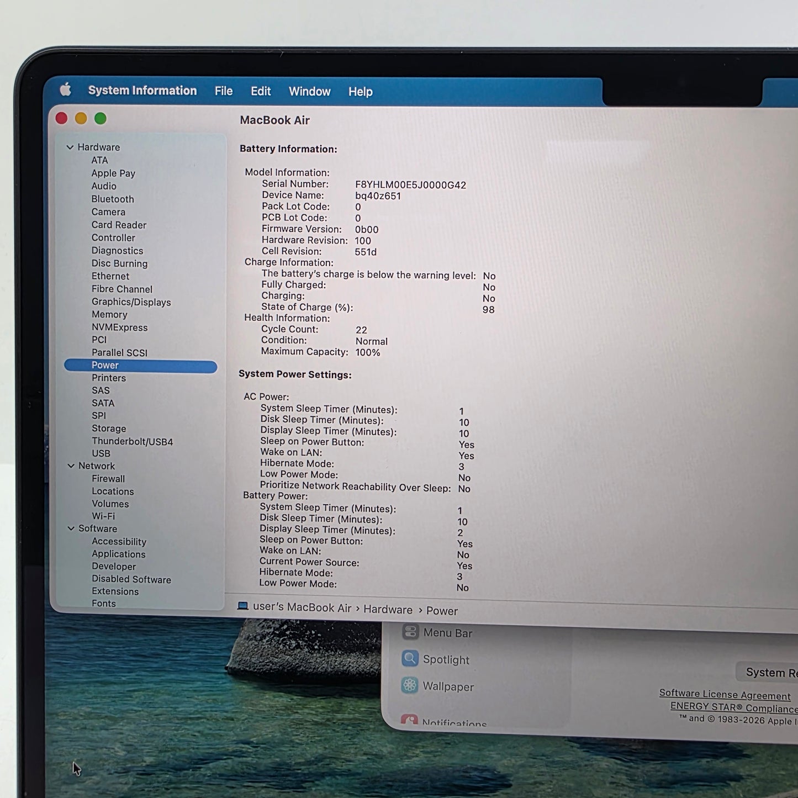Click the Wallpaper icon in Settings window
Viewport: 798px width, 798px height.
coord(410,685)
